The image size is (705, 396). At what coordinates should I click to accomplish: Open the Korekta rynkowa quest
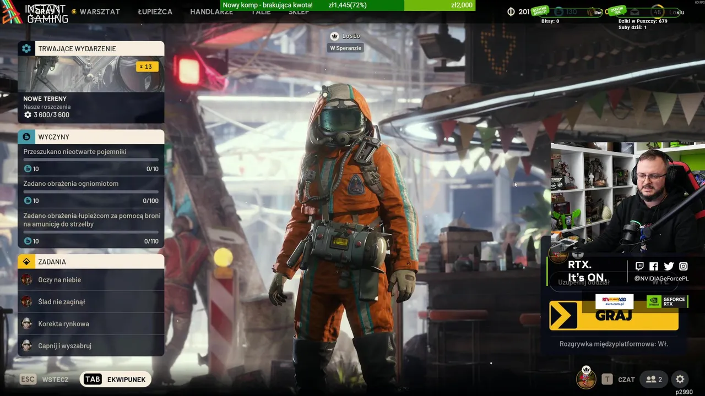[x=91, y=324]
